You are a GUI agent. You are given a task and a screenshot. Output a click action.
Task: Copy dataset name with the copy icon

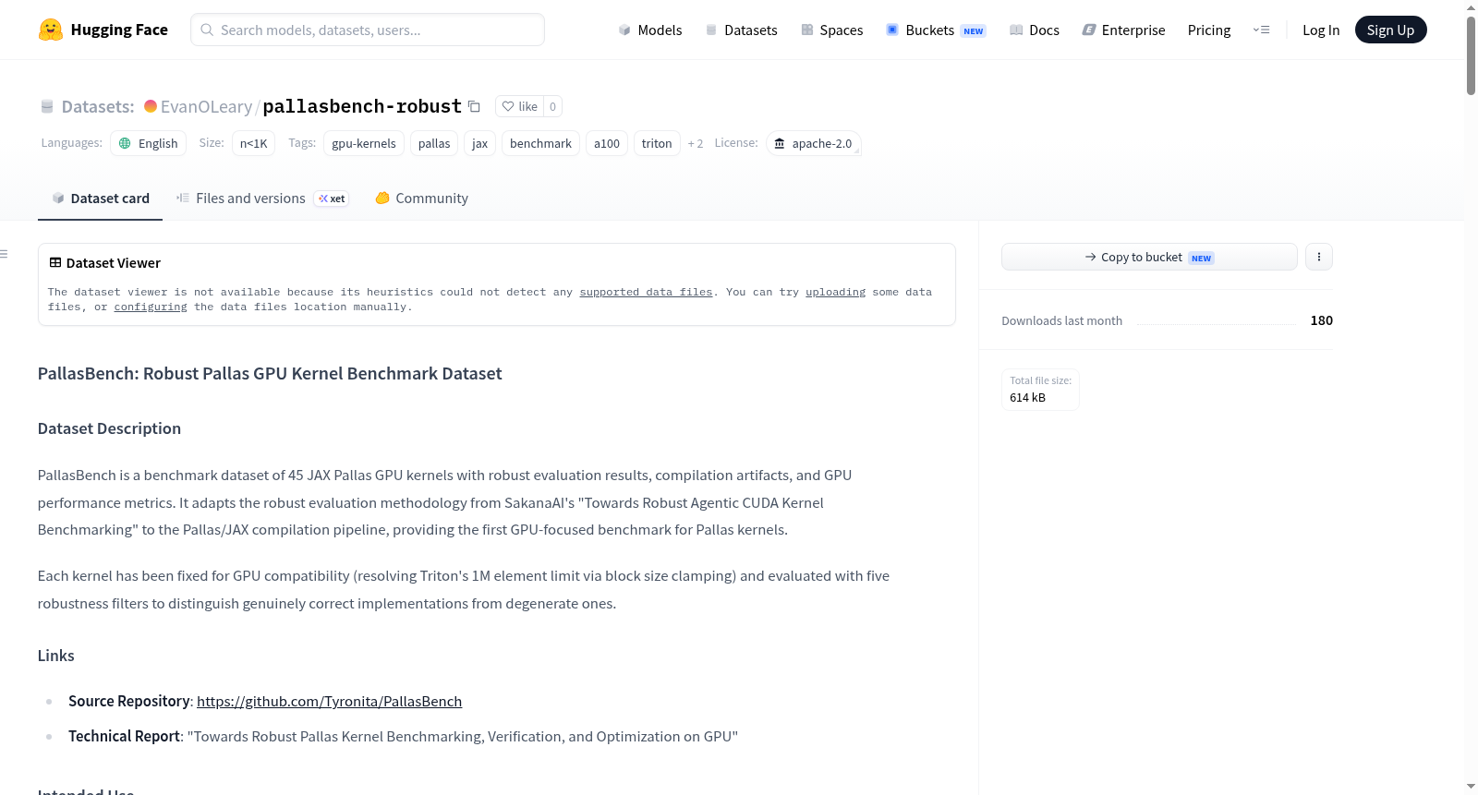474,106
